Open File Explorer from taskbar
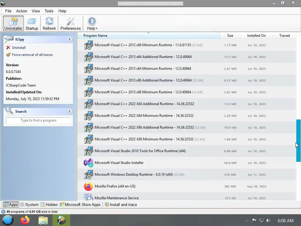Viewport: 301px width, 226px height. pos(43,220)
